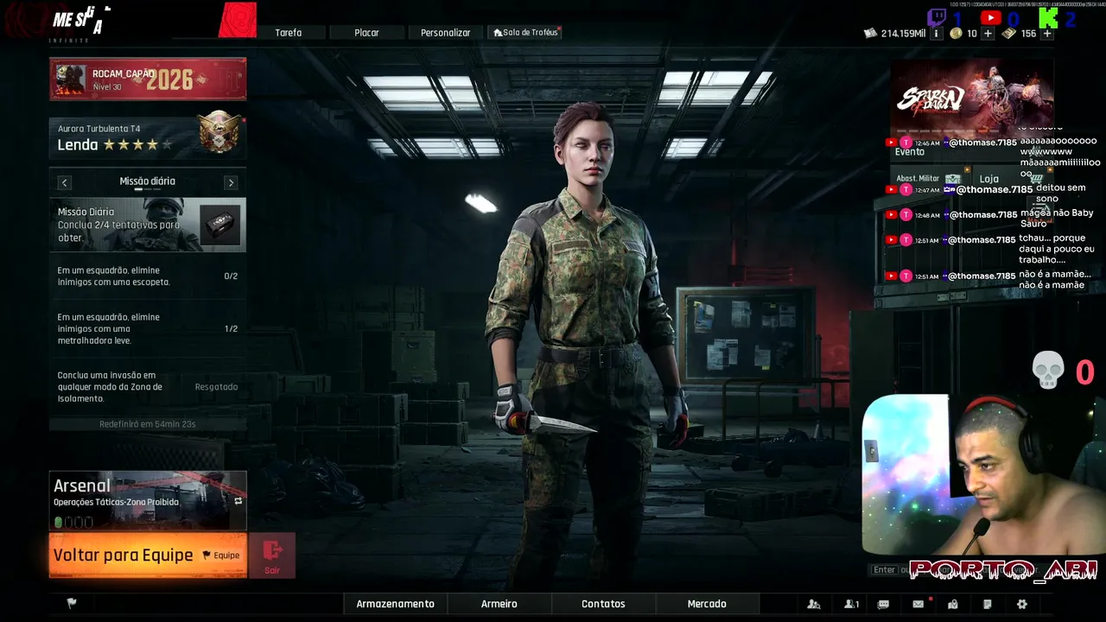1106x622 pixels.
Task: Add gold coins with plus beside 10
Action: coord(988,34)
